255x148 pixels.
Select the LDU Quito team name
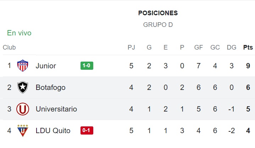click(53, 131)
